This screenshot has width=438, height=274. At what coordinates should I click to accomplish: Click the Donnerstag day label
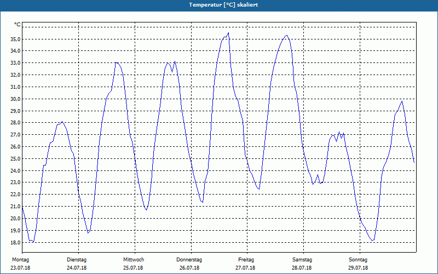(x=189, y=260)
